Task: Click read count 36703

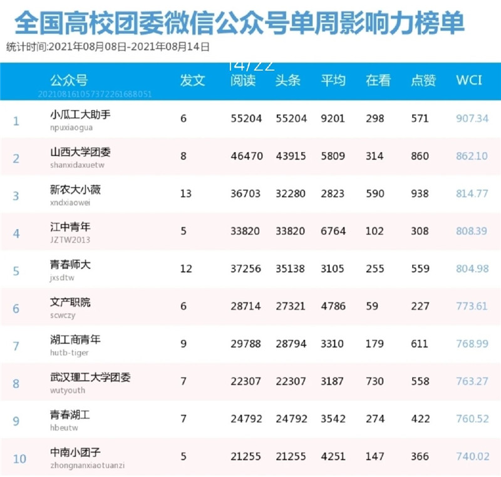Action: 245,193
